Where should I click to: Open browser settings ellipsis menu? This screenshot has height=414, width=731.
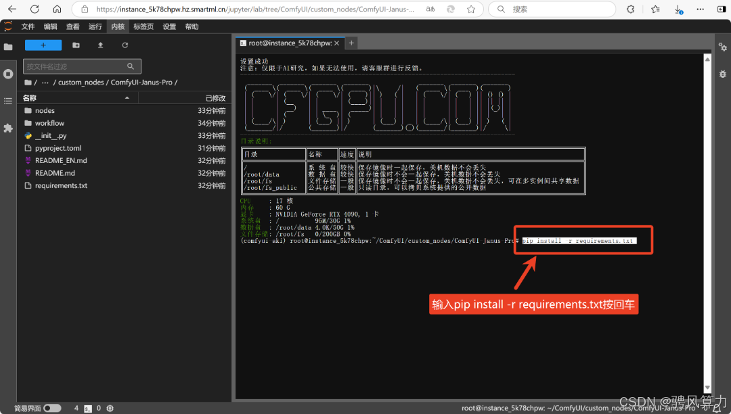pos(701,9)
